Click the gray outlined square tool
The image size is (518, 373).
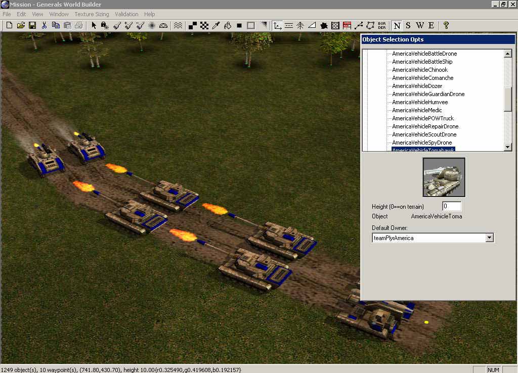[251, 25]
